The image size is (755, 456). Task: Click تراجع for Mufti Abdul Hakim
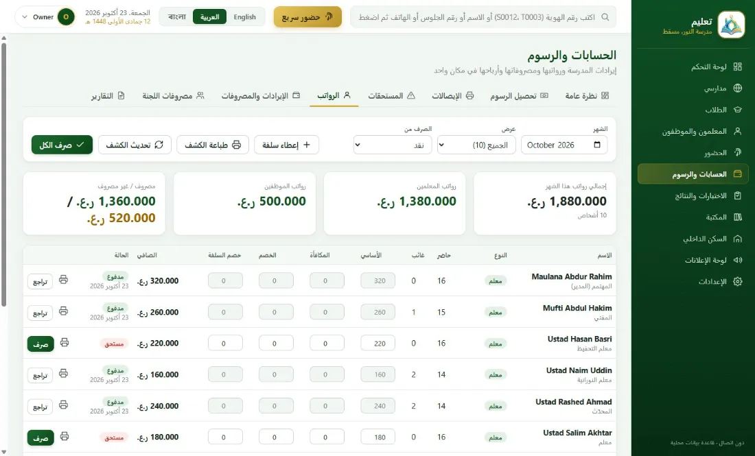tap(40, 313)
